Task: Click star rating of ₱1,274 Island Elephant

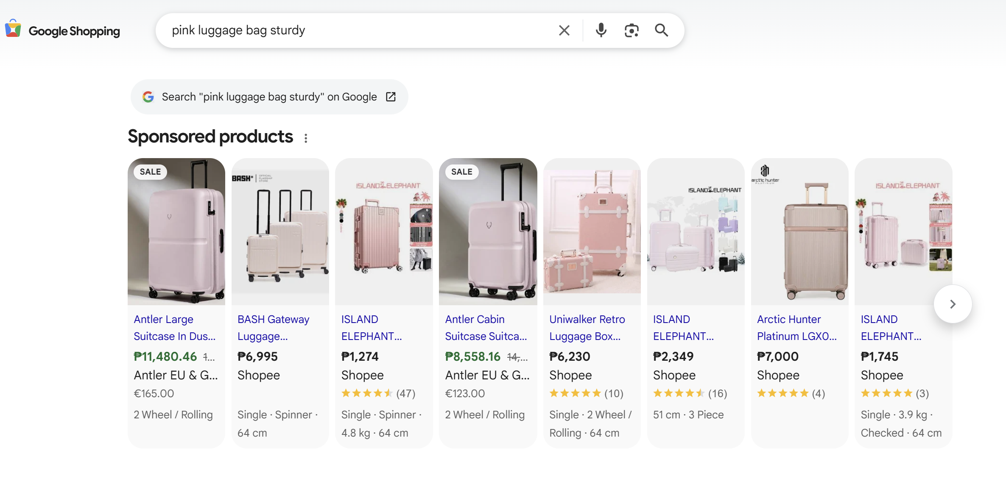Action: tap(367, 393)
